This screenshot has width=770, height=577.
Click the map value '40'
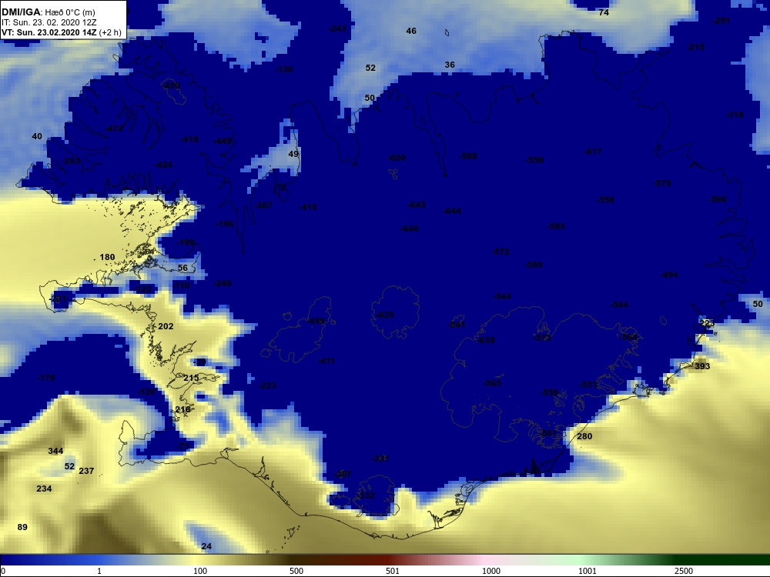[37, 136]
